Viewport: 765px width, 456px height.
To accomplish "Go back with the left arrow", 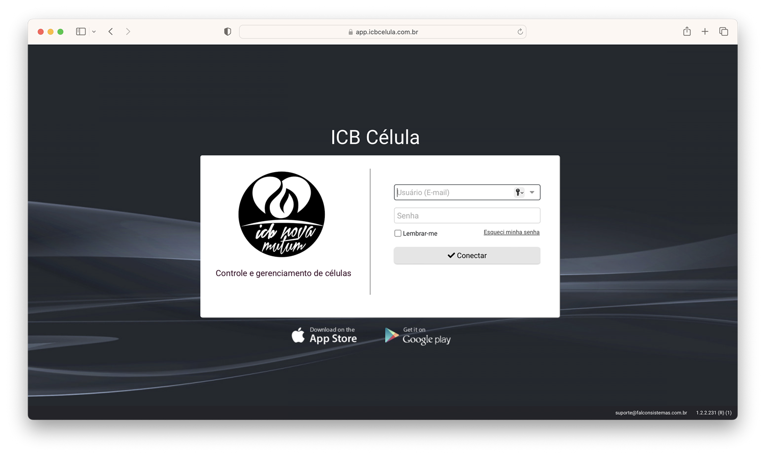I will (111, 32).
